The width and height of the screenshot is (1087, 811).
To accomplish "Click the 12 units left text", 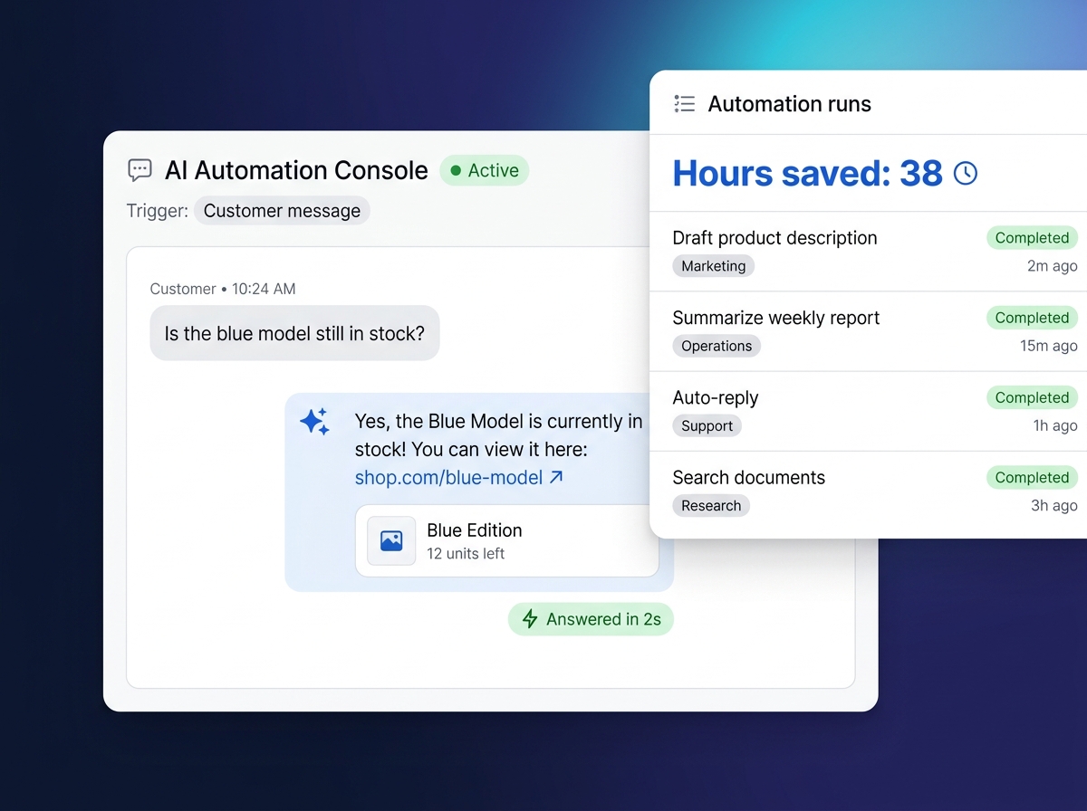I will click(466, 553).
